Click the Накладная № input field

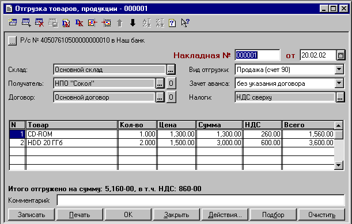(x=258, y=55)
